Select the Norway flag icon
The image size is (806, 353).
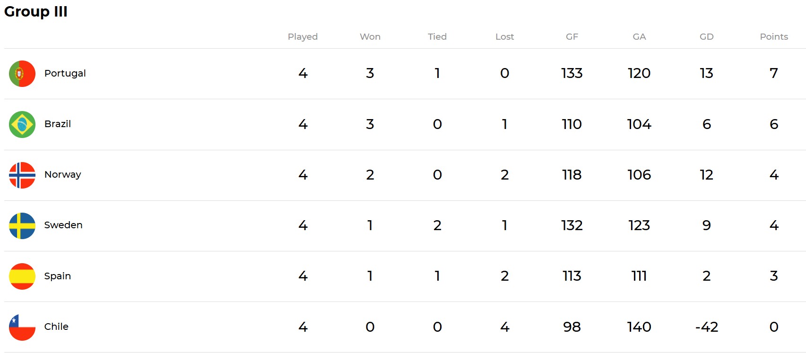[22, 175]
